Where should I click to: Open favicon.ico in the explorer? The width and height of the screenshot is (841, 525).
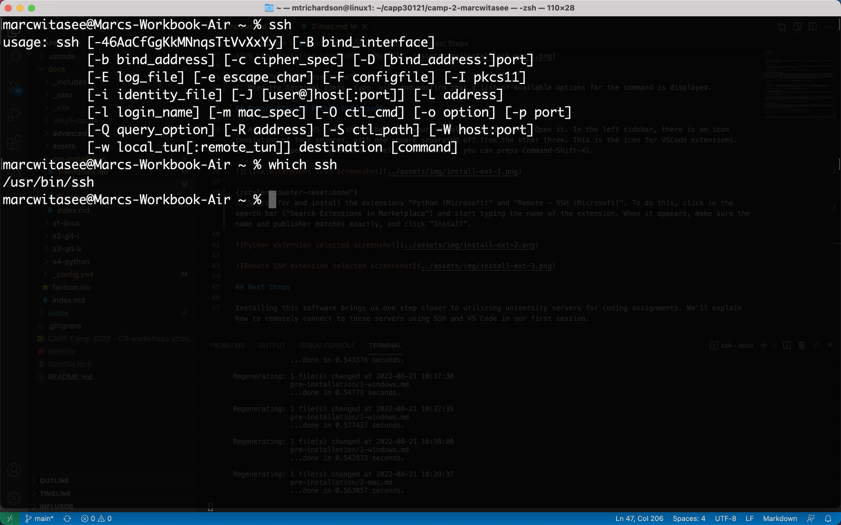71,287
